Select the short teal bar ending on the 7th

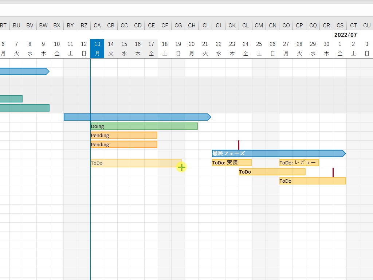click(11, 98)
